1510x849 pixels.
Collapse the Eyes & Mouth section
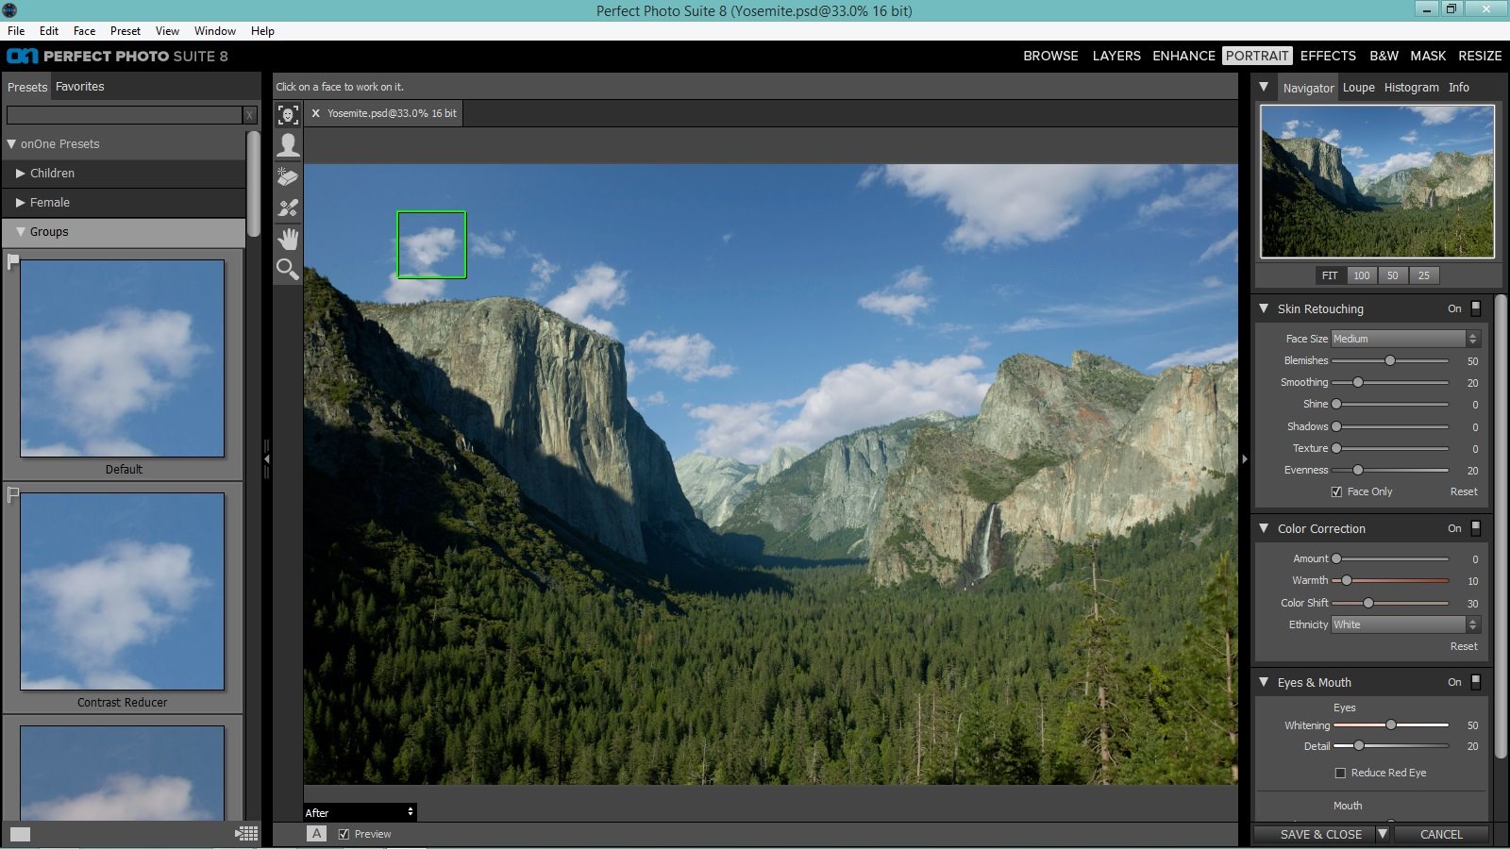[1264, 682]
